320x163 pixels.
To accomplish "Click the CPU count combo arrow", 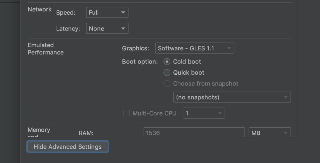I will (219, 113).
